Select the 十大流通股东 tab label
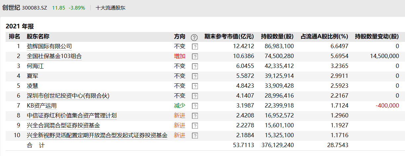Image resolution: width=405 pixels, height=156 pixels. [111, 8]
